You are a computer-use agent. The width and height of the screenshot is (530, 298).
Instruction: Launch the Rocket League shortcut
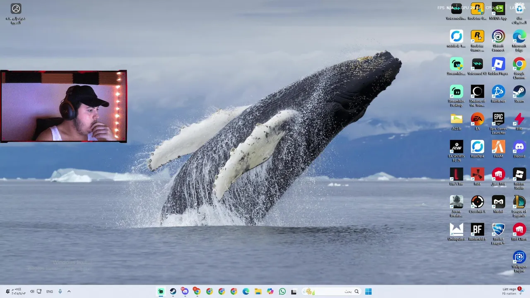click(x=498, y=234)
